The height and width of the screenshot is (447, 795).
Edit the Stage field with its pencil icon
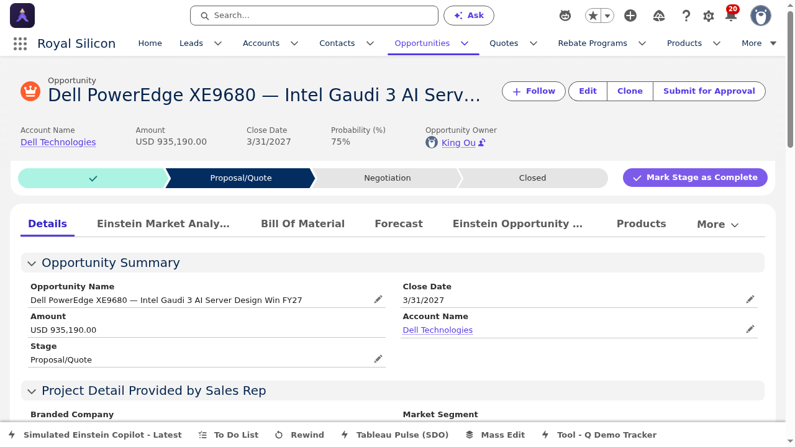(378, 359)
